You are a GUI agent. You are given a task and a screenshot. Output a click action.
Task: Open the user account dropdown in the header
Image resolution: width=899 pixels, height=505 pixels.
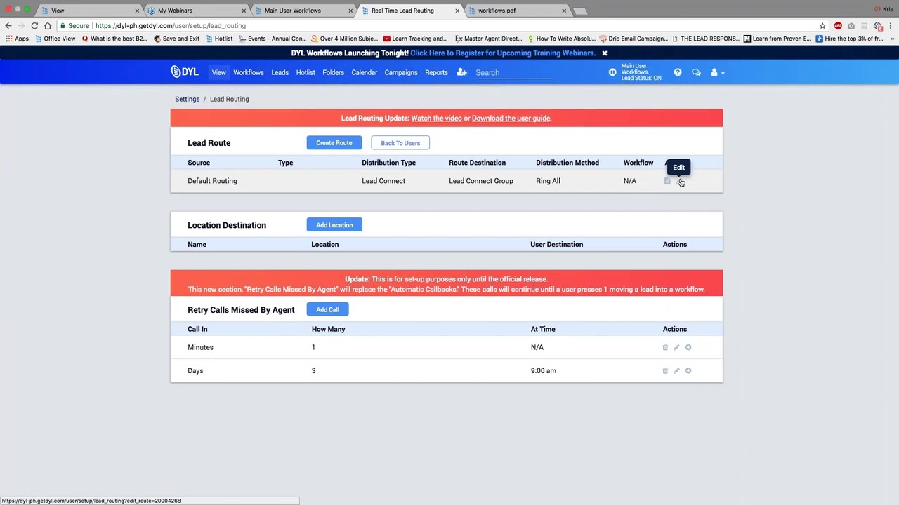(x=716, y=72)
